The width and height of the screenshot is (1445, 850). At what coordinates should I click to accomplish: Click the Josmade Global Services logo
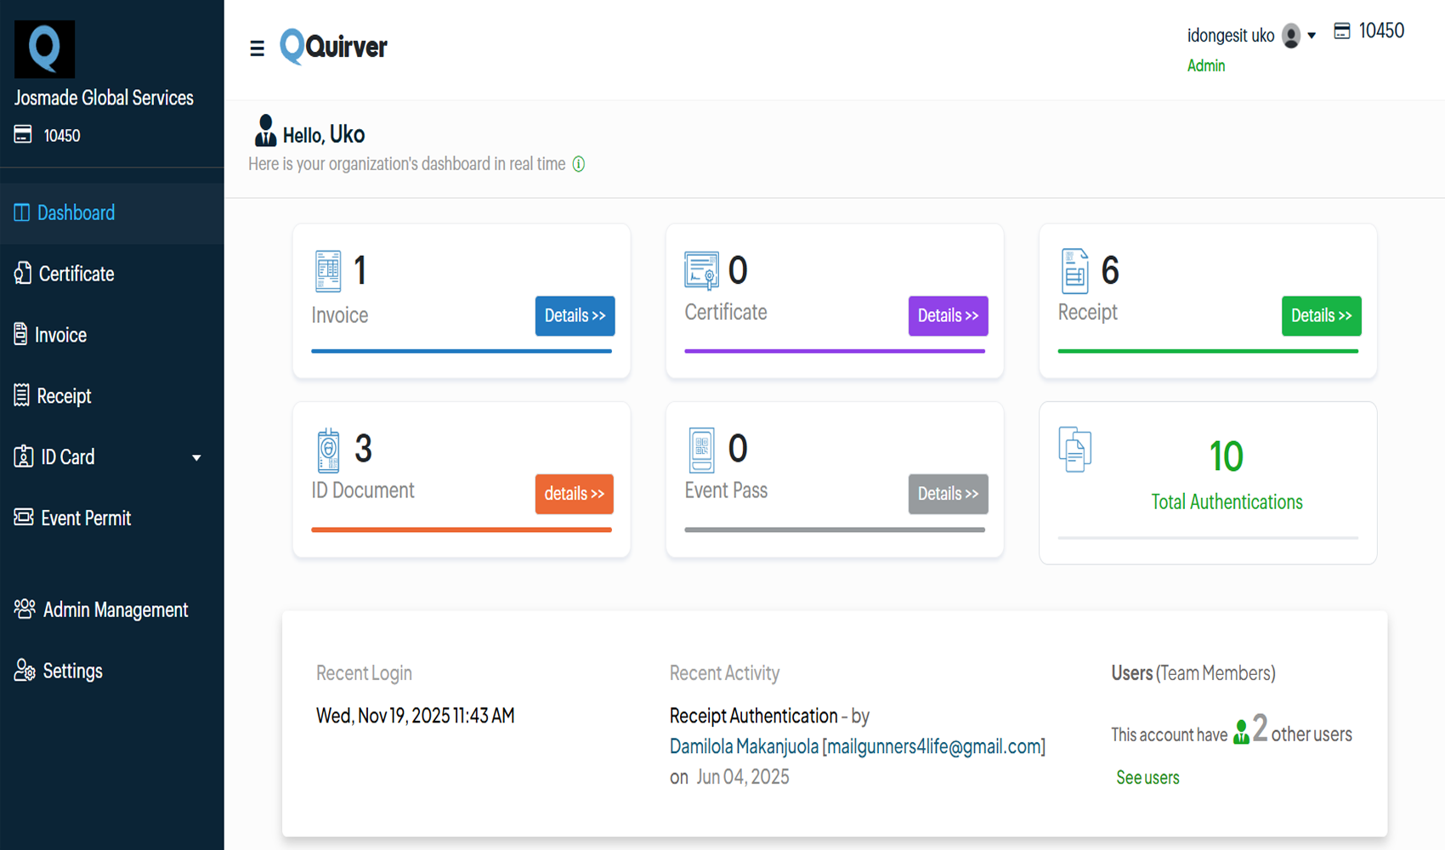[45, 48]
